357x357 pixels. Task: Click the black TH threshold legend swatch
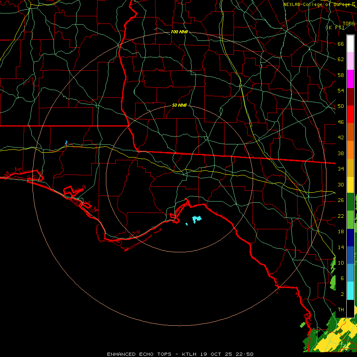(350, 309)
